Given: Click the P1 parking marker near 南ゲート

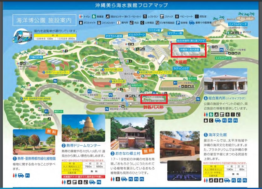Looking at the screenshot, I should [46, 111].
